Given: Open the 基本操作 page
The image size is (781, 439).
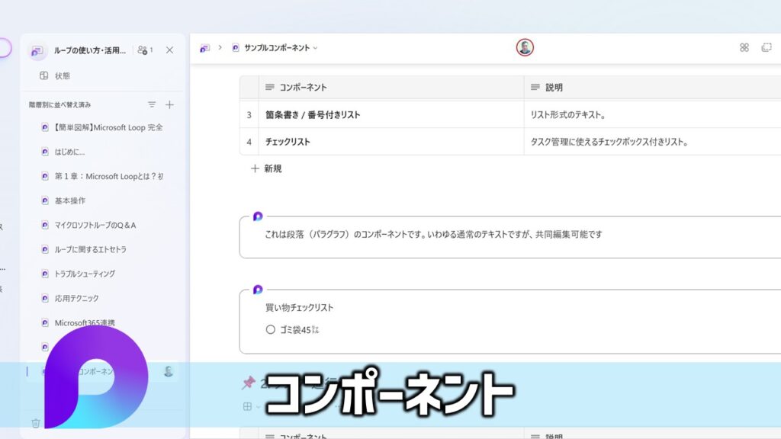Looking at the screenshot, I should tap(70, 200).
